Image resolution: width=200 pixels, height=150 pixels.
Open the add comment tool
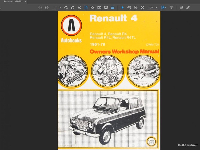click(181, 7)
